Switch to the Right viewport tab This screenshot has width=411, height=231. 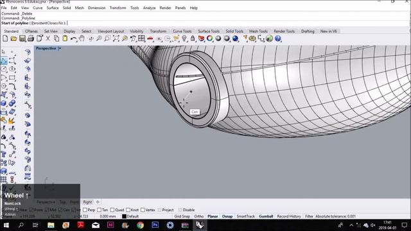coord(87,202)
